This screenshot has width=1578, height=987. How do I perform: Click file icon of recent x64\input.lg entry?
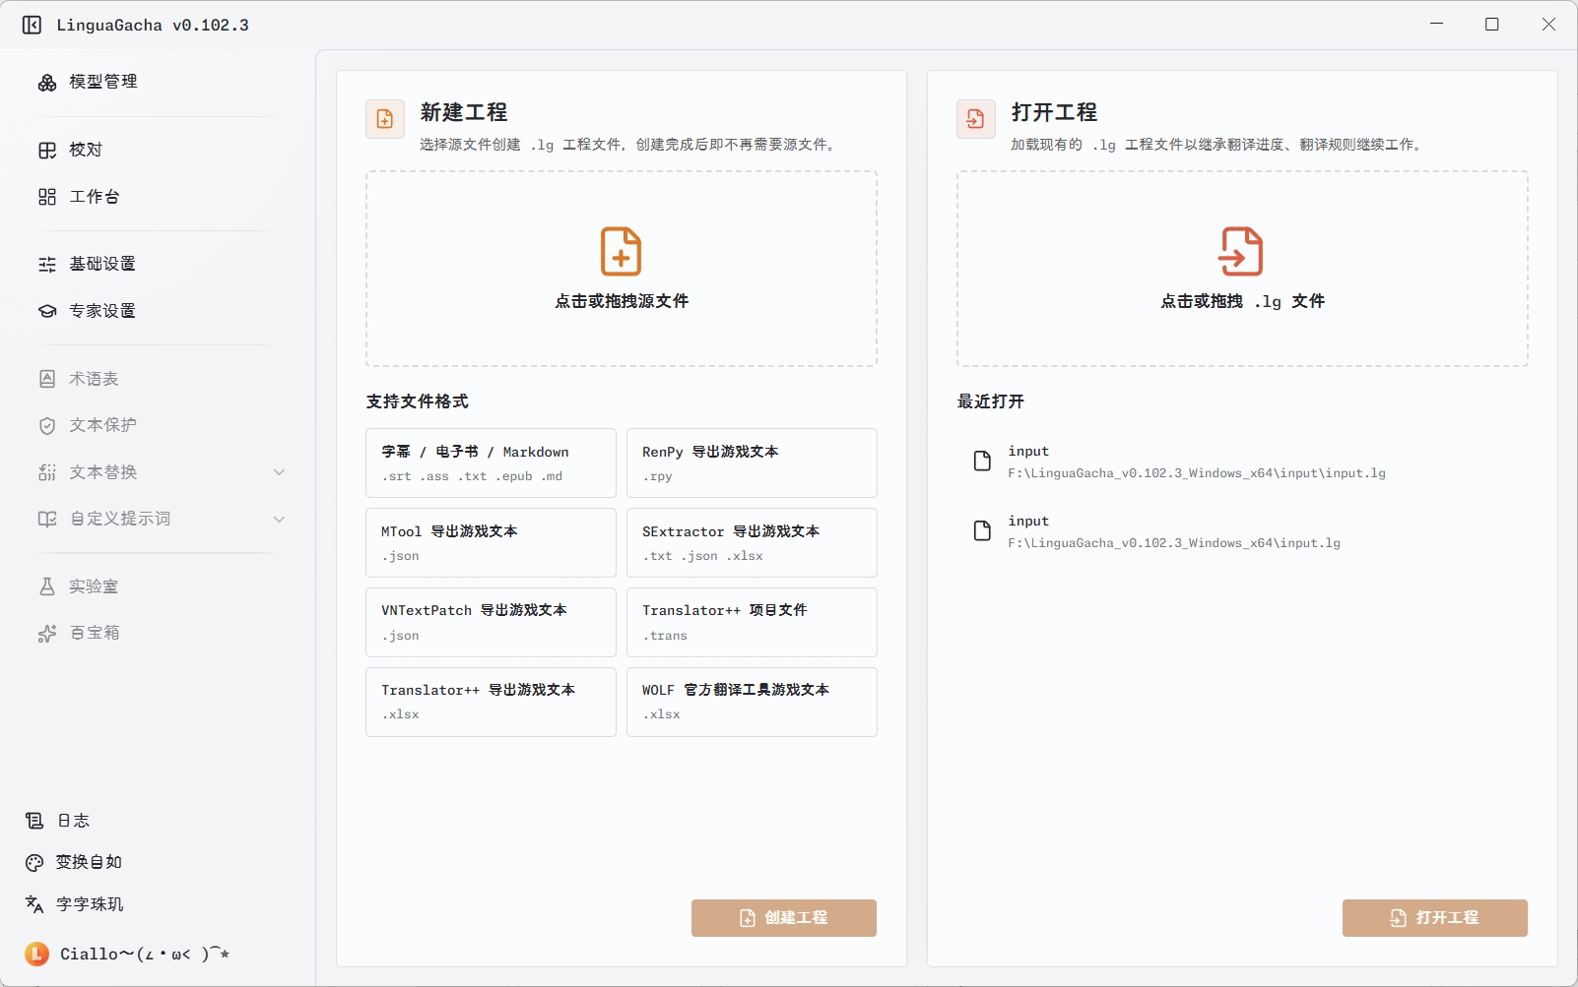(x=982, y=530)
